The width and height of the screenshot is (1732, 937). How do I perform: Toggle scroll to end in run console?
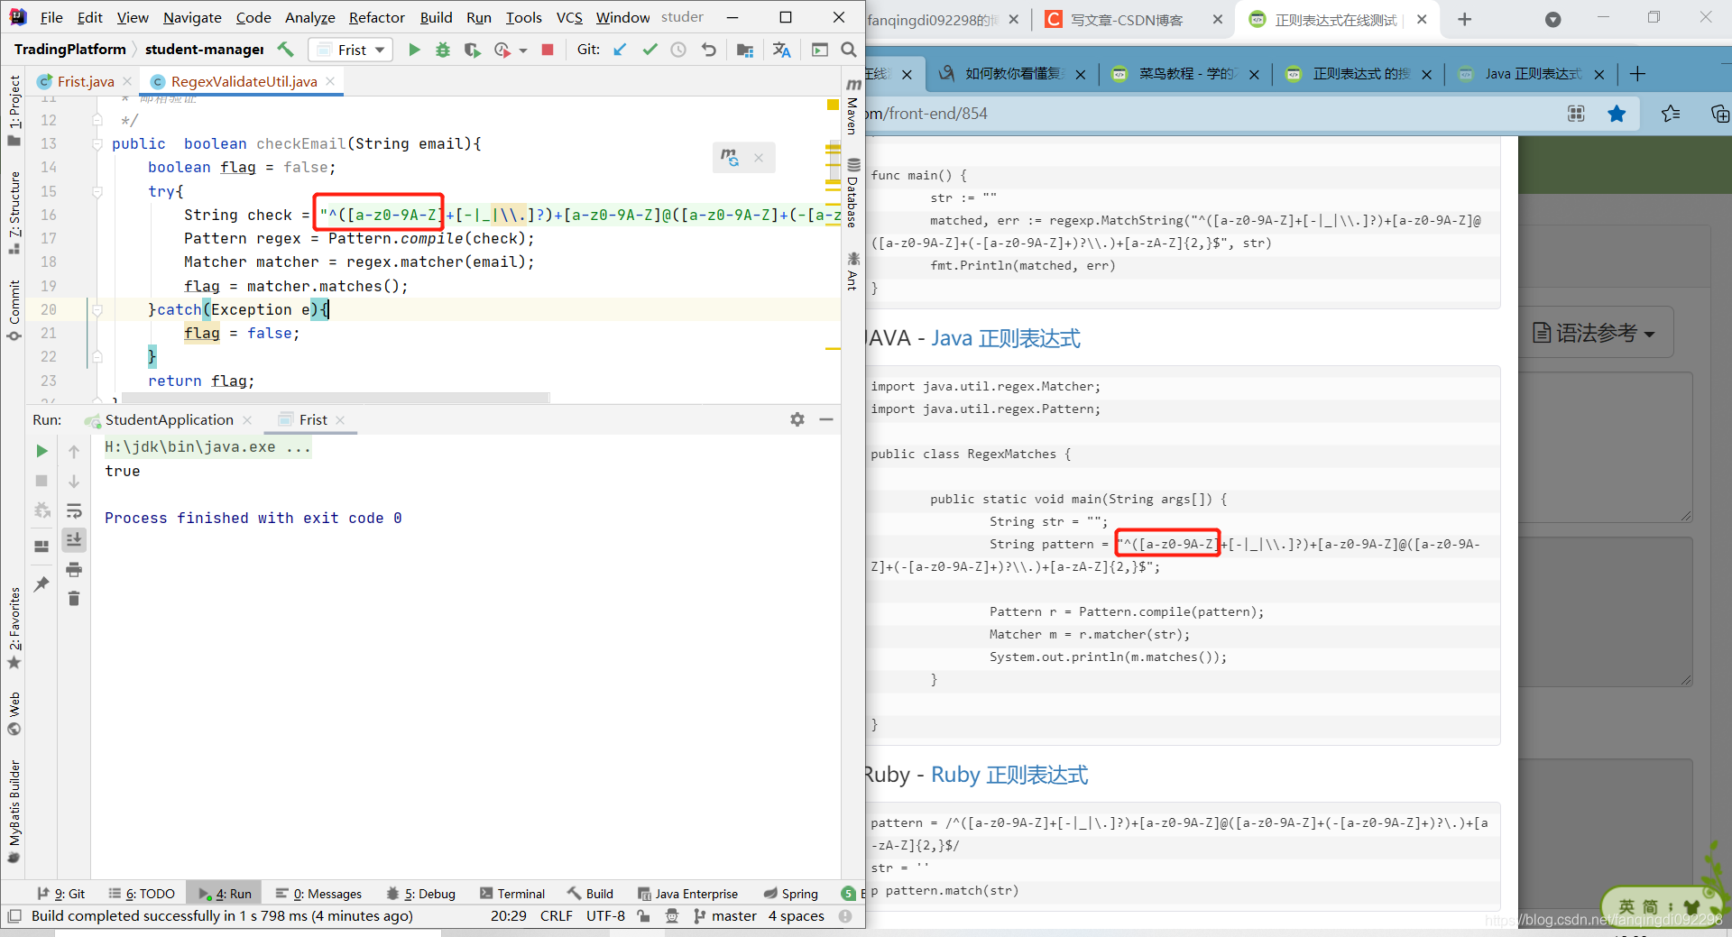click(x=74, y=539)
